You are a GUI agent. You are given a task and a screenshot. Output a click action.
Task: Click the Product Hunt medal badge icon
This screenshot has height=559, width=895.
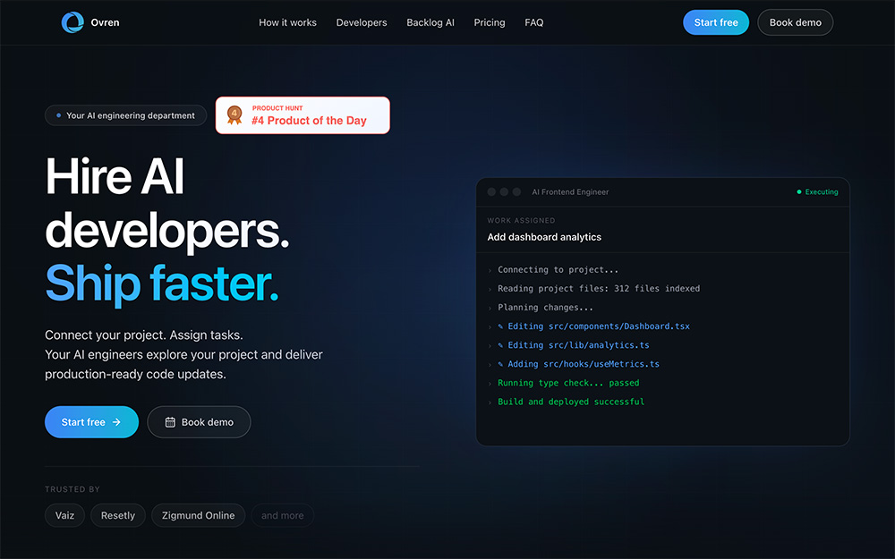234,114
